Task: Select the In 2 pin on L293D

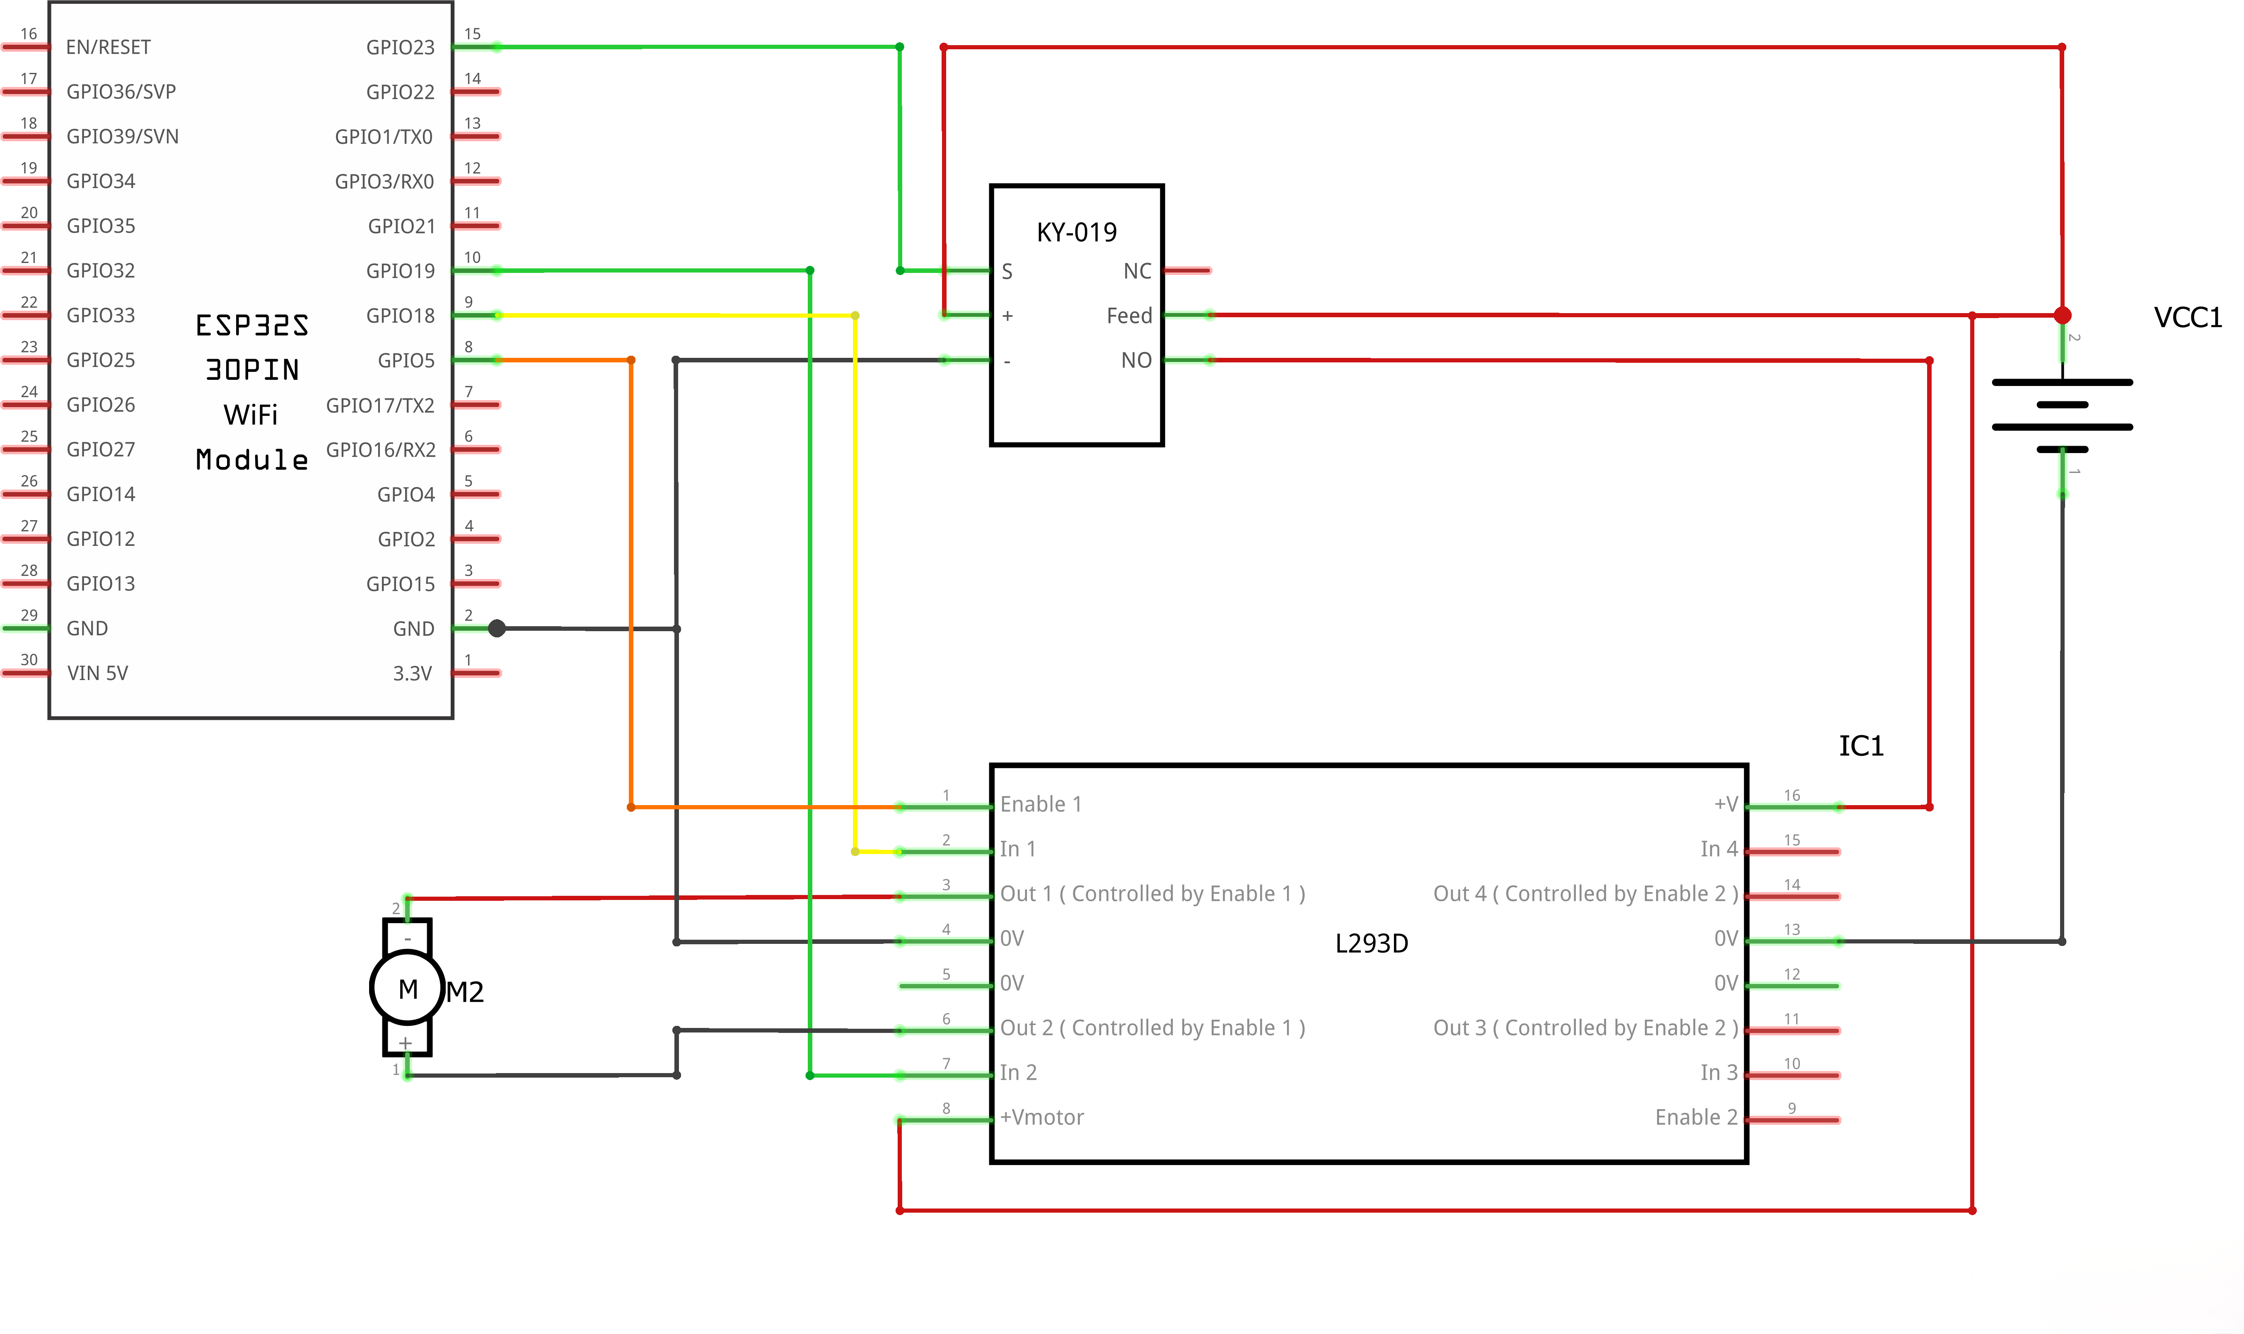Action: (1018, 1072)
